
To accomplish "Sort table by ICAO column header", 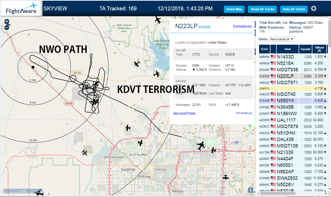I will coord(264,49).
